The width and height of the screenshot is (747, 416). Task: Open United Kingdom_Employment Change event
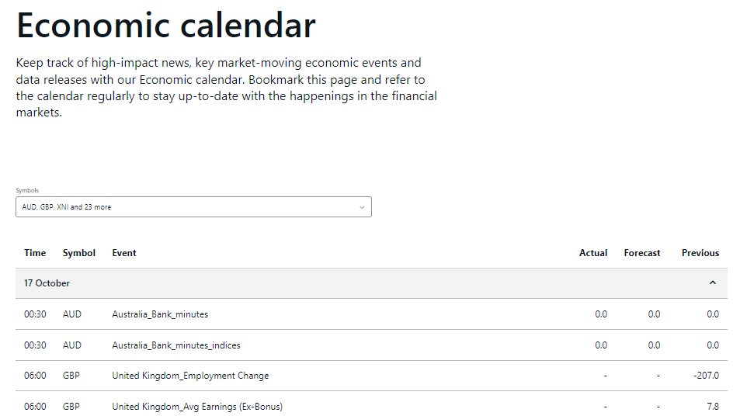(190, 376)
